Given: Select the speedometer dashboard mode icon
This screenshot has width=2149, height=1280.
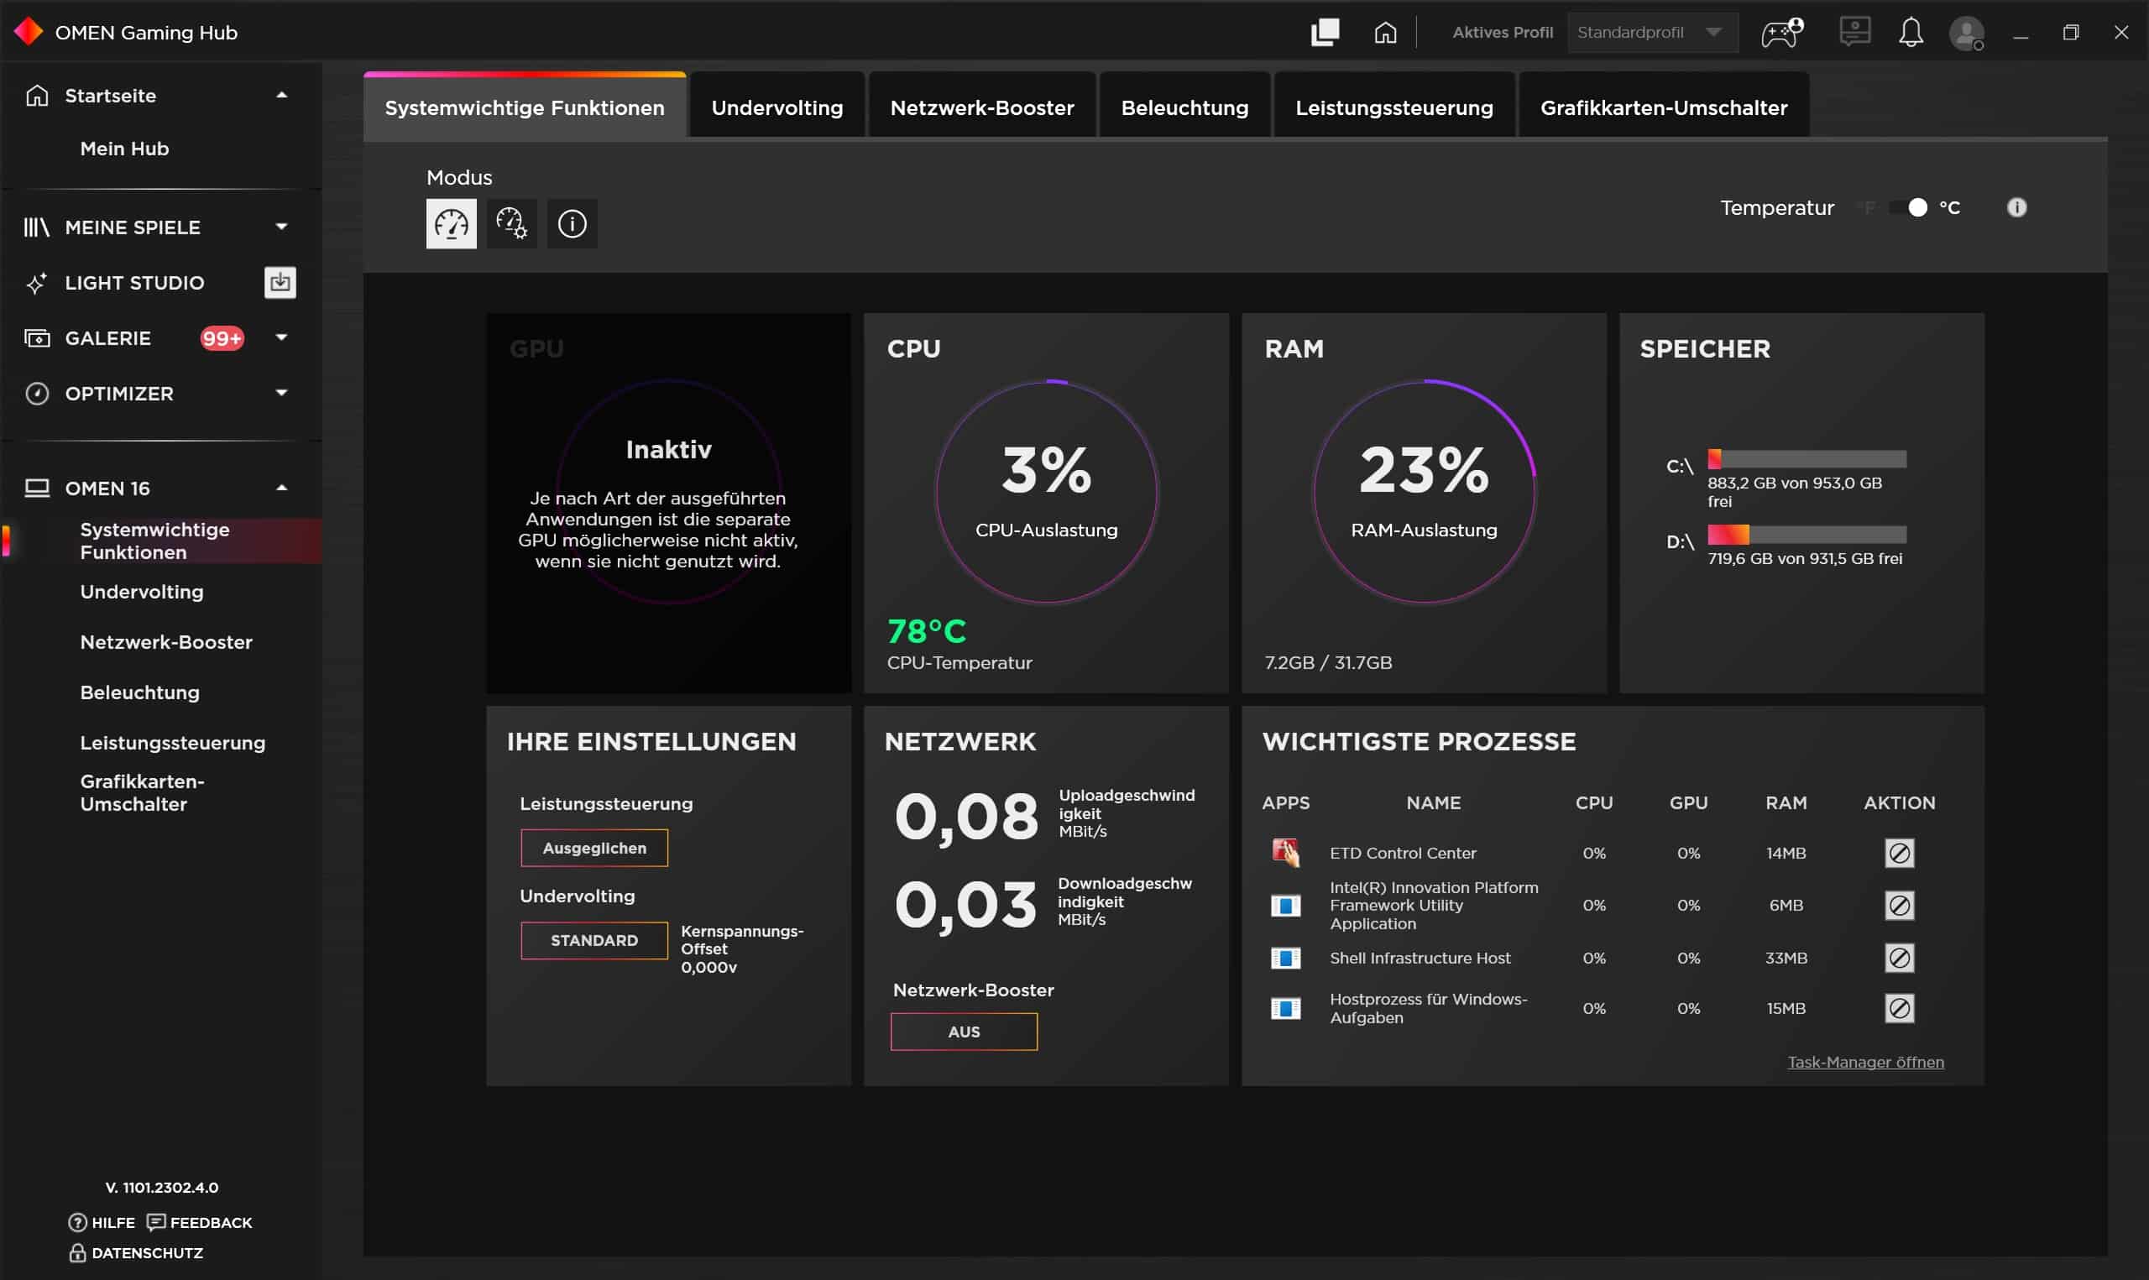Looking at the screenshot, I should point(451,224).
